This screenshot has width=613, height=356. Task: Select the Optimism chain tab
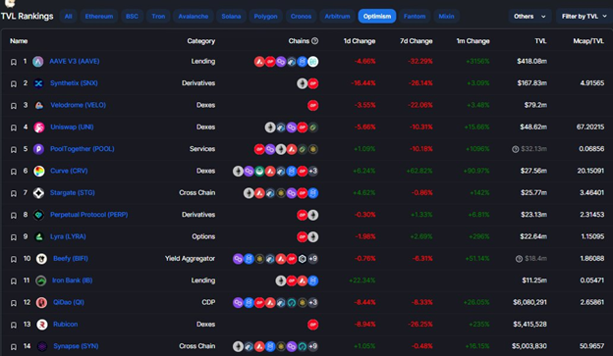[x=377, y=16]
